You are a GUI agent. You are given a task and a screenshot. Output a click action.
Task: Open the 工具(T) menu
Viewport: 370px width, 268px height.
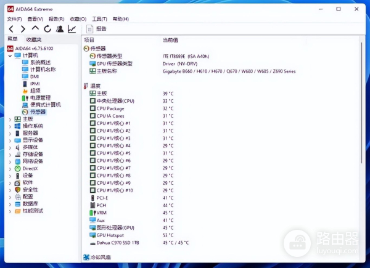pyautogui.click(x=99, y=19)
